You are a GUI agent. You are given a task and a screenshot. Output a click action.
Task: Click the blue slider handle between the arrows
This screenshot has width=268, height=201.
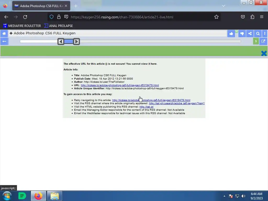(x=69, y=41)
